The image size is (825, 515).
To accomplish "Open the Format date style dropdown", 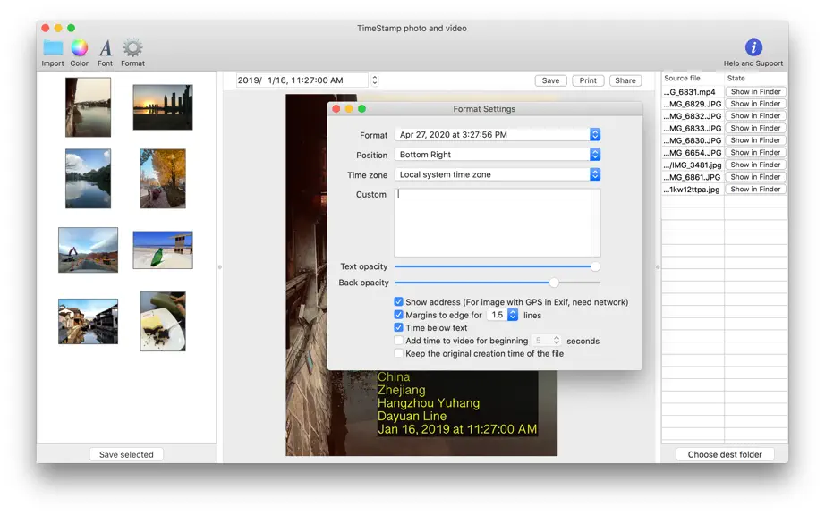I will 498,134.
